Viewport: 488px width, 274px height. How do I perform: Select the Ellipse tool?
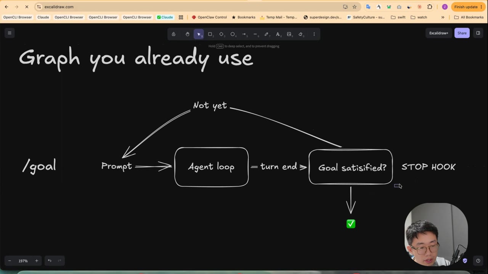pyautogui.click(x=233, y=34)
